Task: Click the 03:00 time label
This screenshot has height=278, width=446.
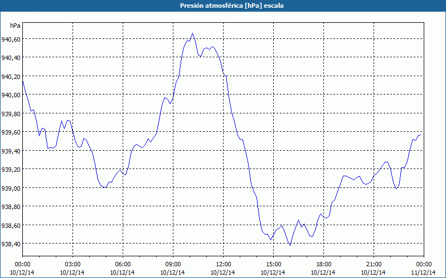Action: (x=72, y=265)
